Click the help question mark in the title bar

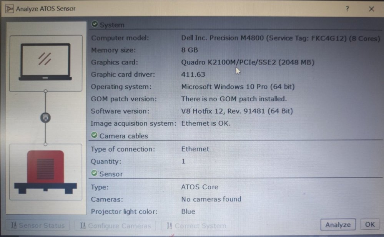pos(347,9)
